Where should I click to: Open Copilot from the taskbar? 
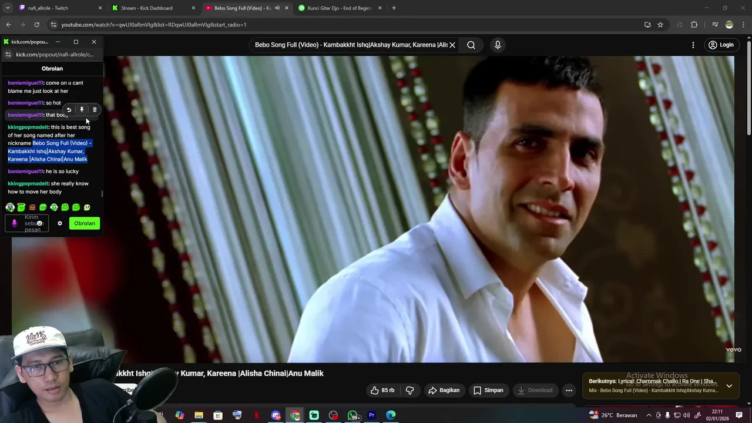click(x=180, y=415)
